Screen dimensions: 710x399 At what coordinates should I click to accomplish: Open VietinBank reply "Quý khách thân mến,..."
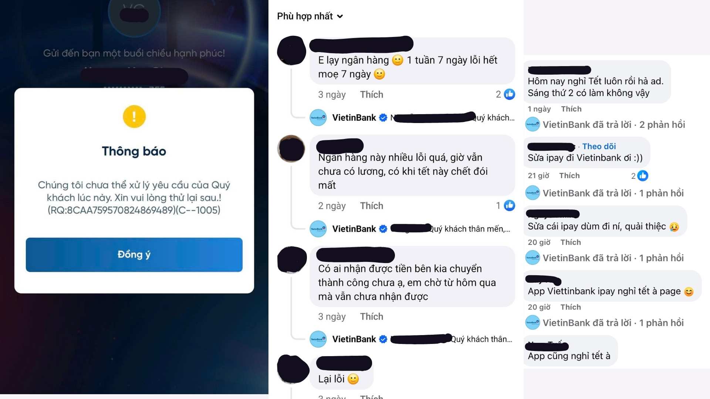470,229
